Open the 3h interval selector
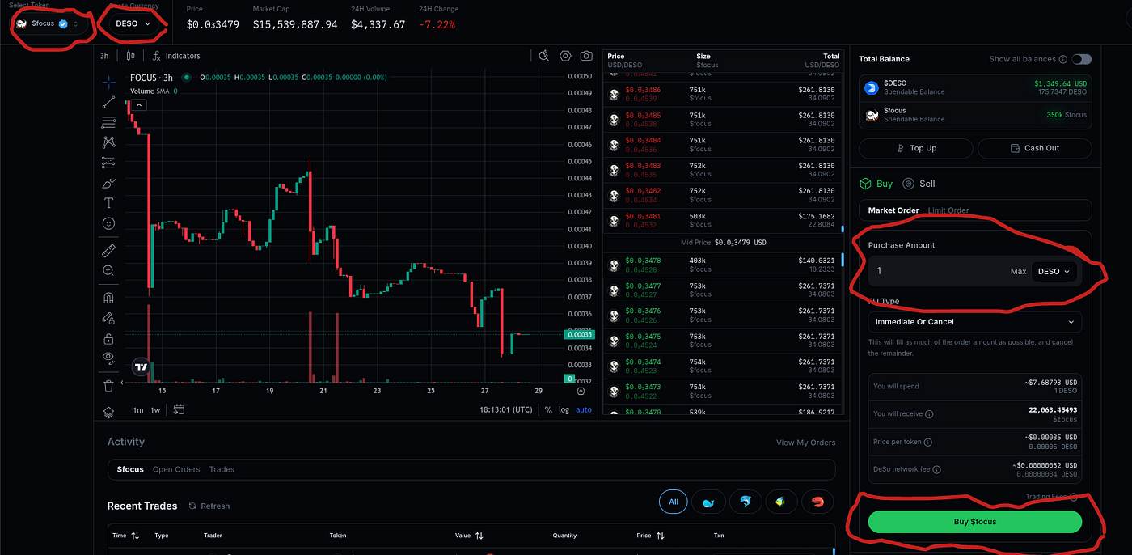 pos(103,56)
